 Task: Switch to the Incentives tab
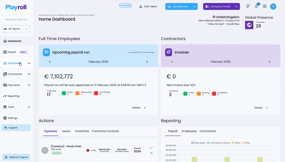pyautogui.click(x=82, y=131)
